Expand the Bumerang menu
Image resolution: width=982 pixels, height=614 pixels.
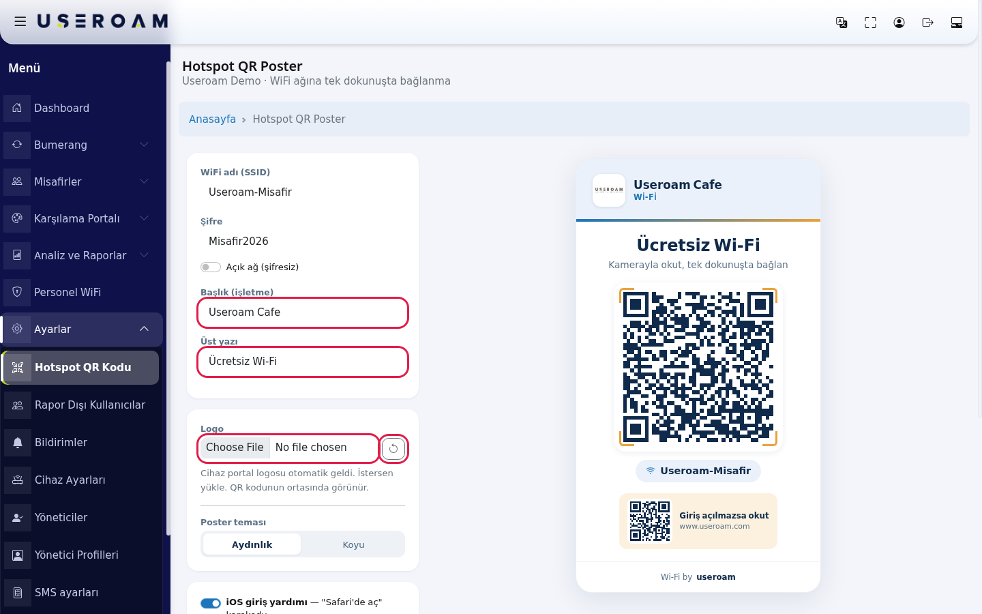(x=82, y=145)
